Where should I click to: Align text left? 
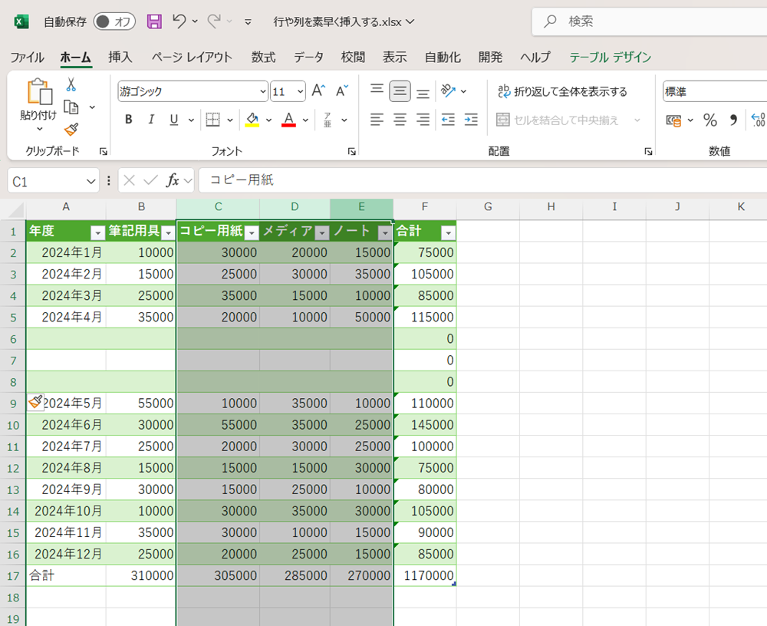pyautogui.click(x=377, y=120)
